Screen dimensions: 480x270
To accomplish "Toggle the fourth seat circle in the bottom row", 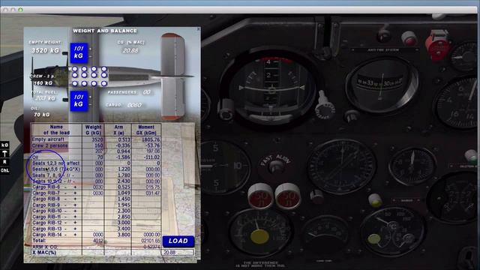I will 103,83.
